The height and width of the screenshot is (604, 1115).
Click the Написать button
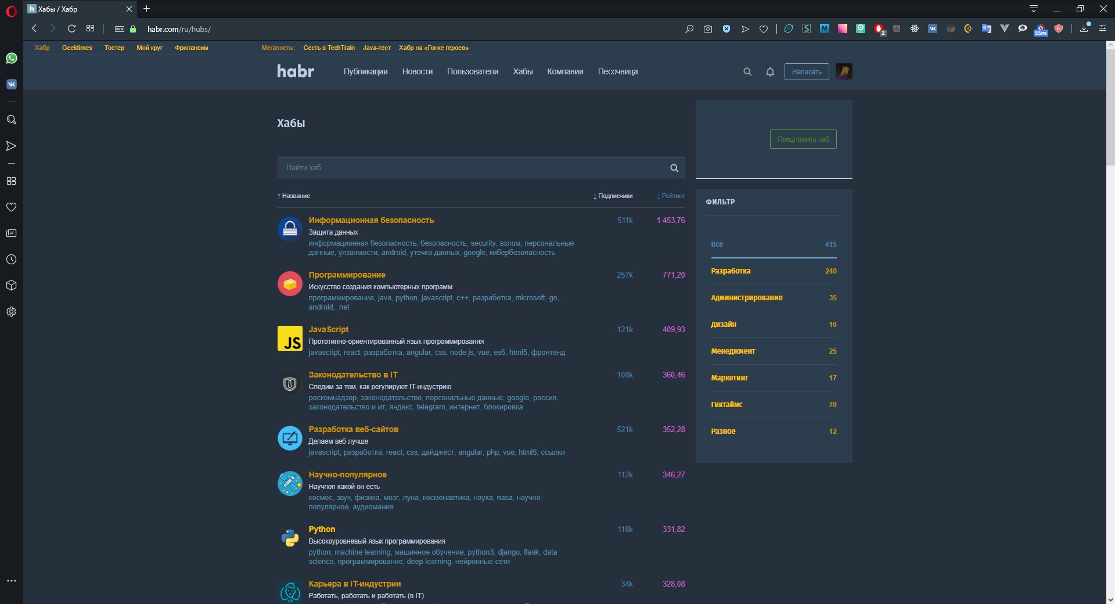pyautogui.click(x=807, y=71)
